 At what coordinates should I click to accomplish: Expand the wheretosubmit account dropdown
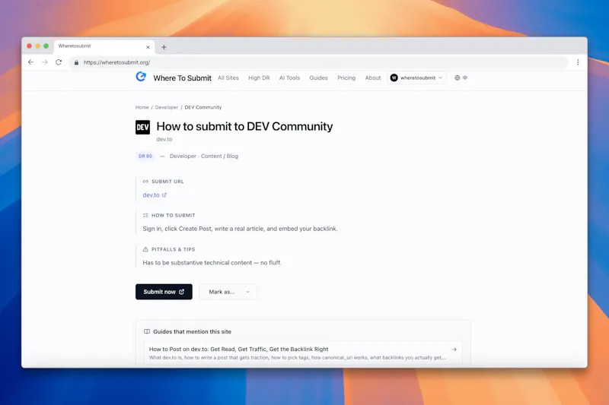(416, 78)
